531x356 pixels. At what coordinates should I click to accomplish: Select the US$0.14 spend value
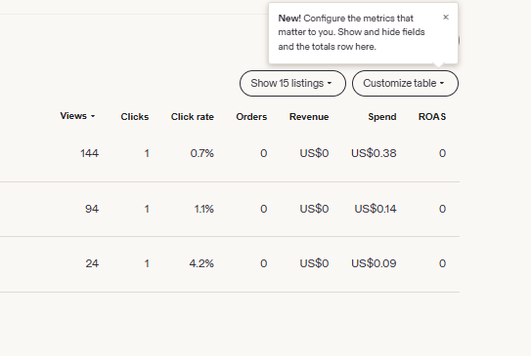376,209
